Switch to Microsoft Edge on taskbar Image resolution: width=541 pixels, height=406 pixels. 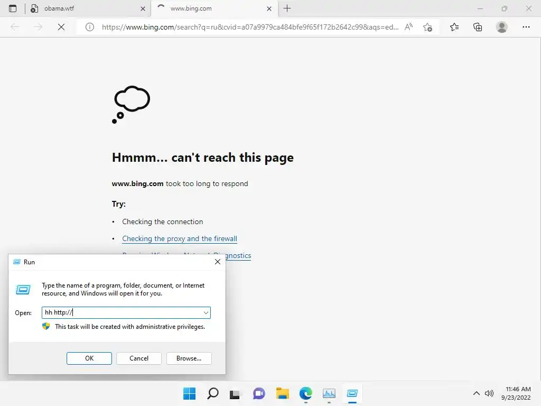coord(306,393)
